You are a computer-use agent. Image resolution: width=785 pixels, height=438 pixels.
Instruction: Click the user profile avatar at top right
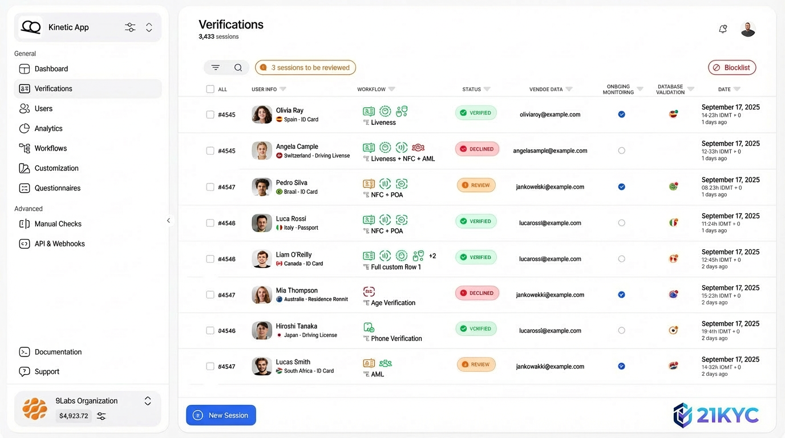[748, 29]
